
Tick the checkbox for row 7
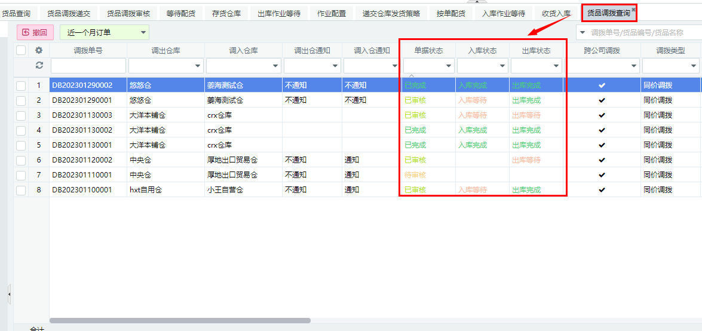pos(21,175)
